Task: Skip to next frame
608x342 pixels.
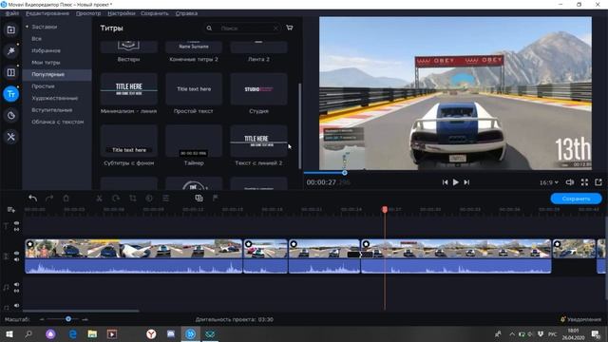Action: click(x=466, y=182)
